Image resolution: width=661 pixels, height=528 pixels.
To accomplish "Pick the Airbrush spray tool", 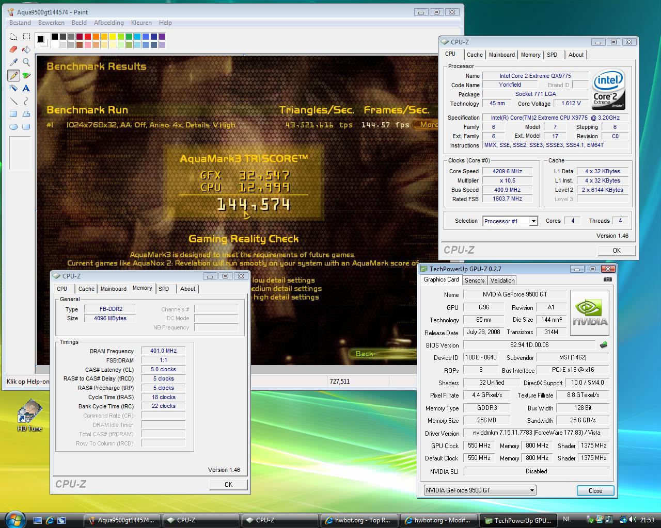I will click(13, 88).
